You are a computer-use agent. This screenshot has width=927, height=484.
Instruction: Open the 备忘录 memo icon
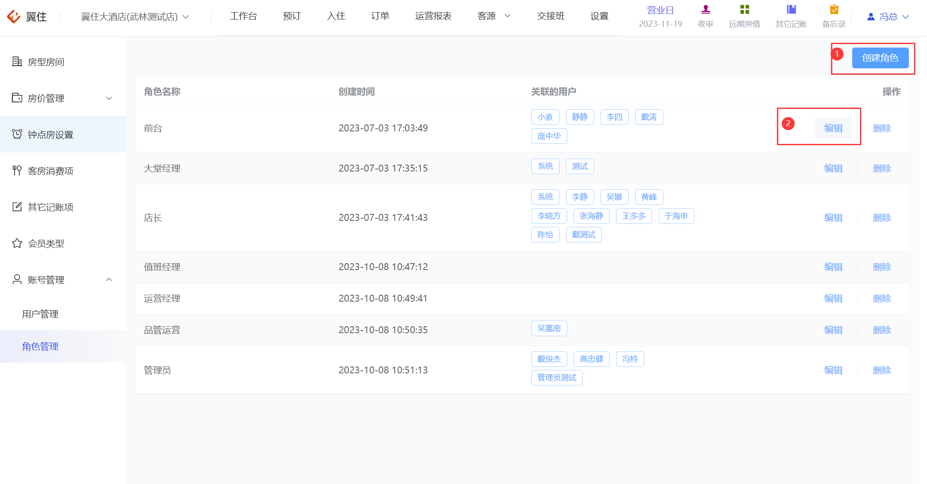click(834, 10)
